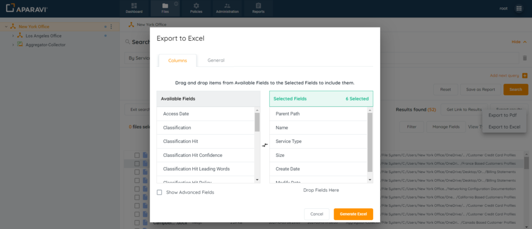532x229 pixels.
Task: Click the Generate Excel button
Action: pyautogui.click(x=353, y=214)
